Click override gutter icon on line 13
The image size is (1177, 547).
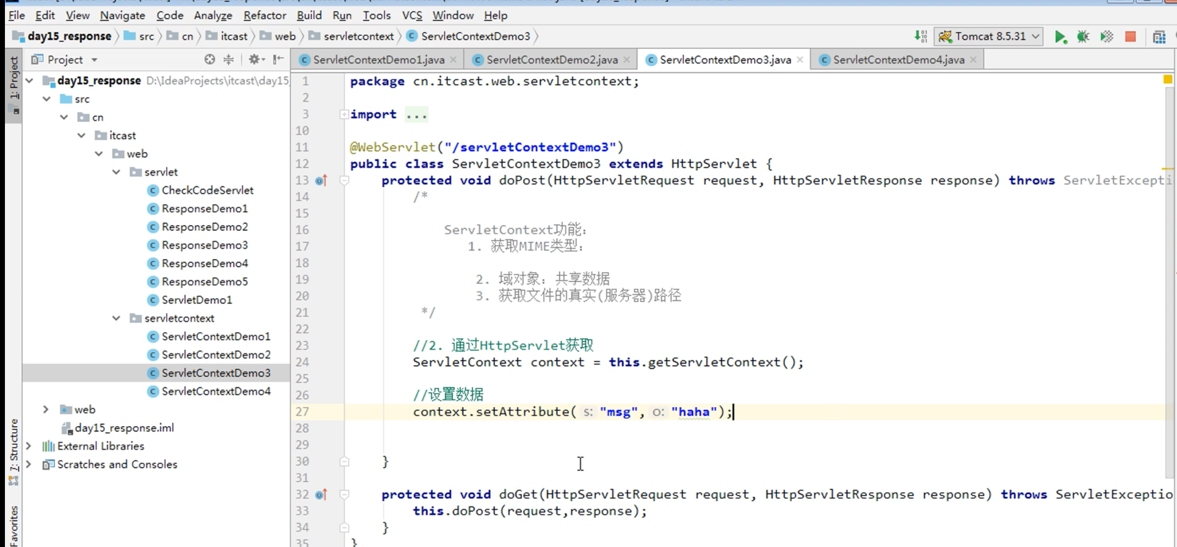(x=321, y=181)
